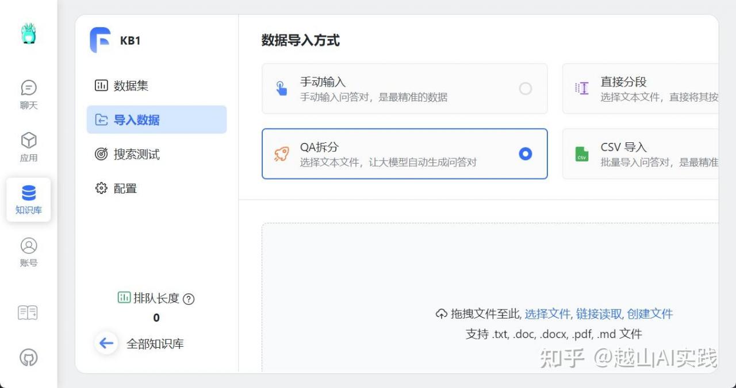Click the back arrow beside 全部知识库
The image size is (736, 388).
point(106,343)
